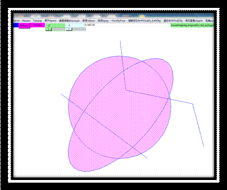Click the blue polyline's right corner vertex
This screenshot has height=190, width=227.
193,104
